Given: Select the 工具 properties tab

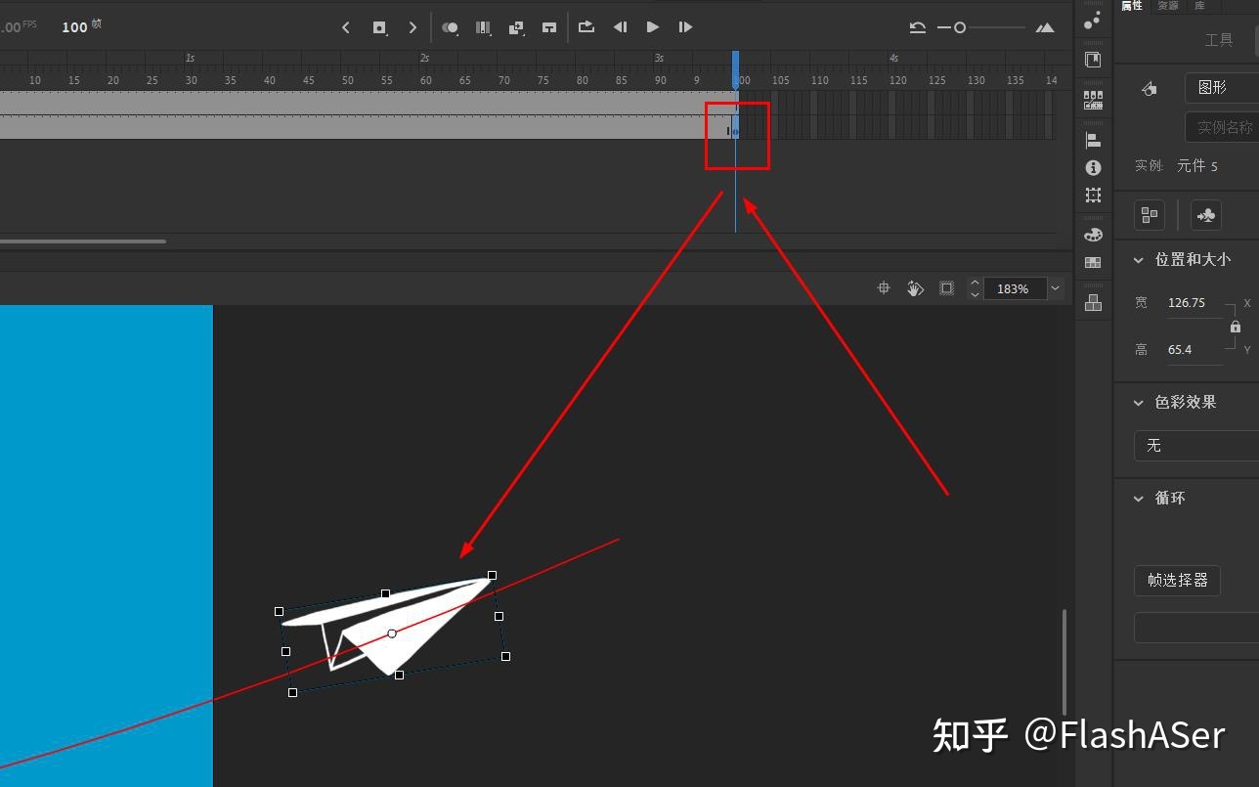Looking at the screenshot, I should [x=1219, y=40].
